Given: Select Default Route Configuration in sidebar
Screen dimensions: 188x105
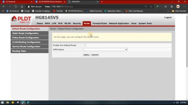Looking at the screenshot, I should pos(29,29).
